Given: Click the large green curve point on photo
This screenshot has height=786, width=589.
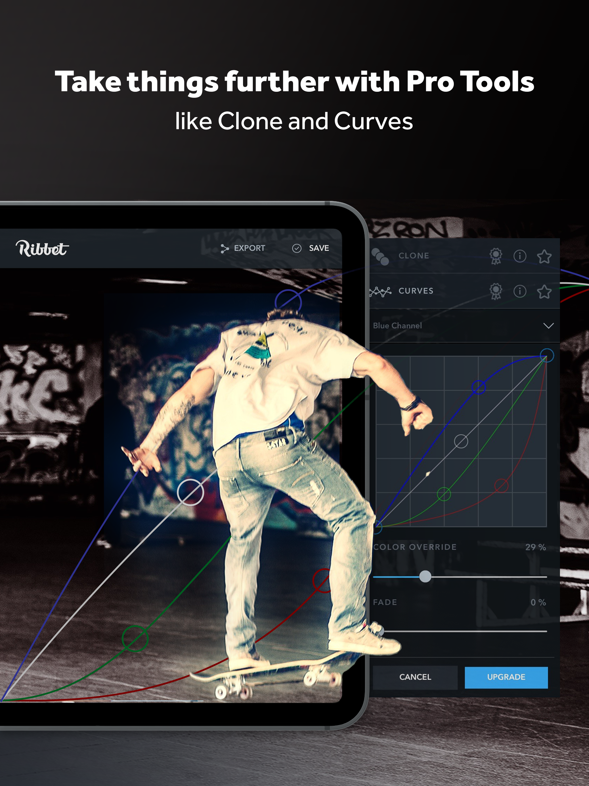Looking at the screenshot, I should (135, 638).
